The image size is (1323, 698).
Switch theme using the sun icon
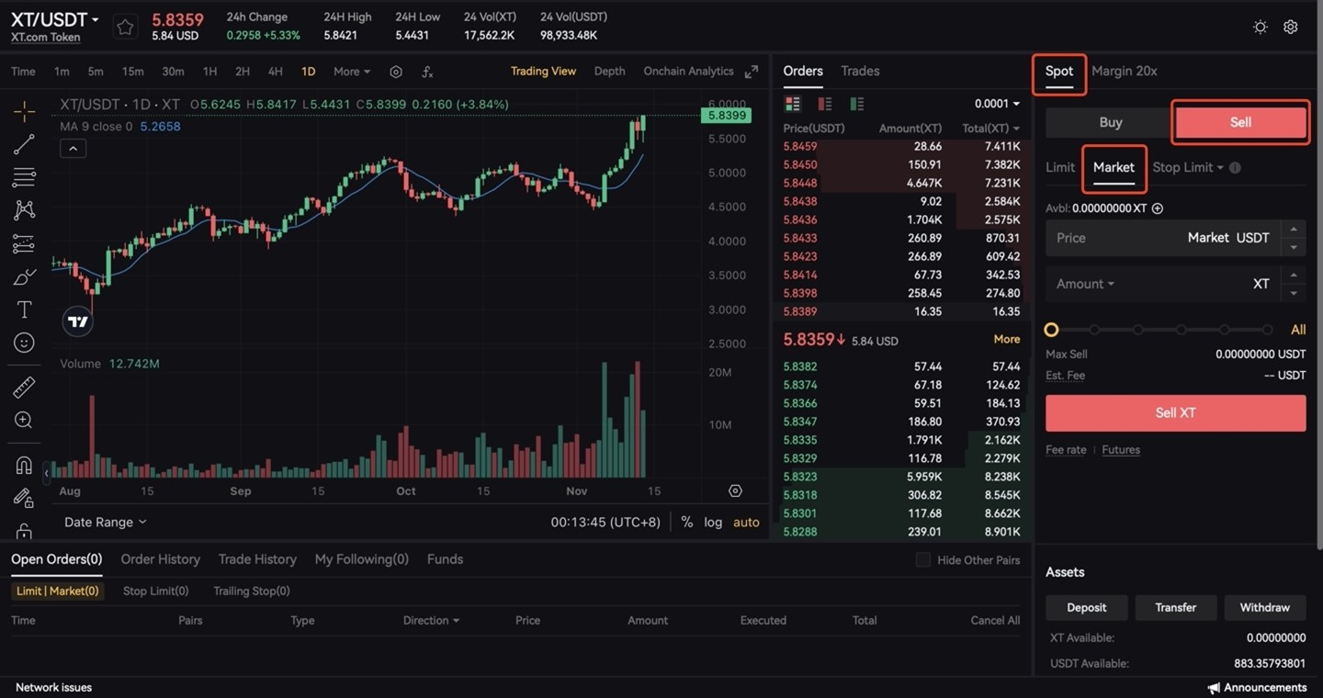[1261, 27]
